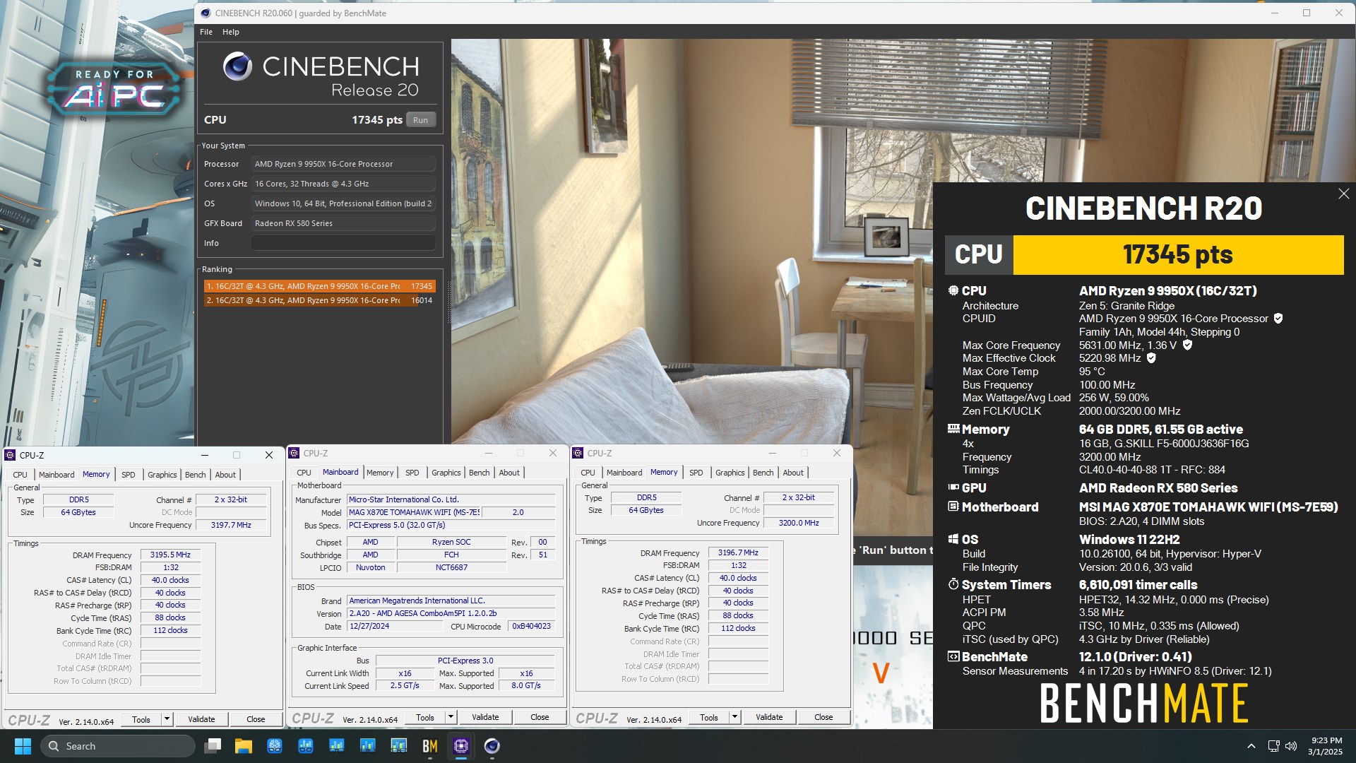The width and height of the screenshot is (1356, 763).
Task: Run the Cinebench CPU test
Action: tap(421, 120)
